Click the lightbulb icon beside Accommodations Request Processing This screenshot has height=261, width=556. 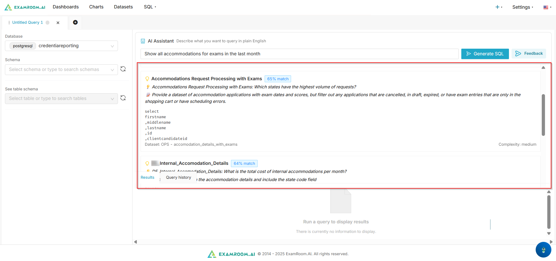click(147, 79)
